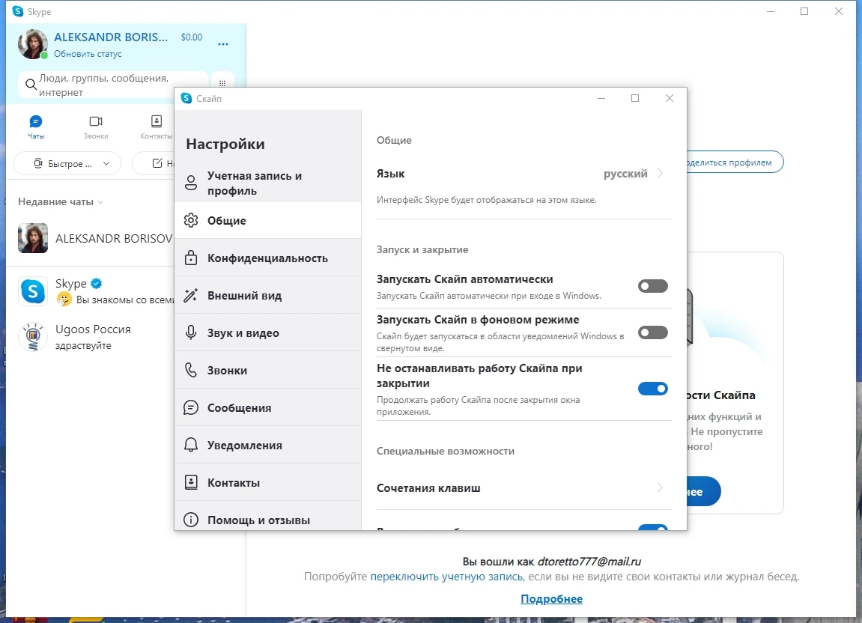Click the ALEKSANDR BORIS... profile name header

click(x=111, y=37)
